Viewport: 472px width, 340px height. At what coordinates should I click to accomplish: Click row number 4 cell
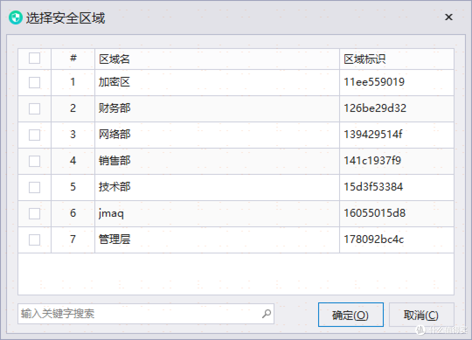click(x=73, y=161)
